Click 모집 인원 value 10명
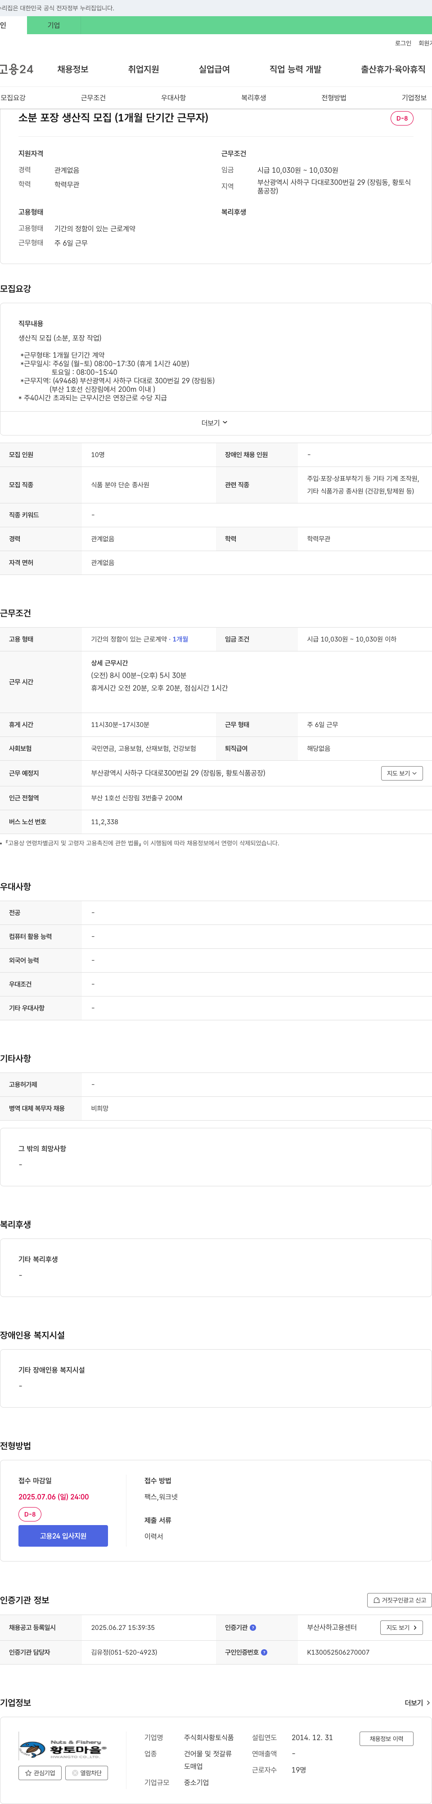The width and height of the screenshot is (432, 1804). pyautogui.click(x=98, y=455)
